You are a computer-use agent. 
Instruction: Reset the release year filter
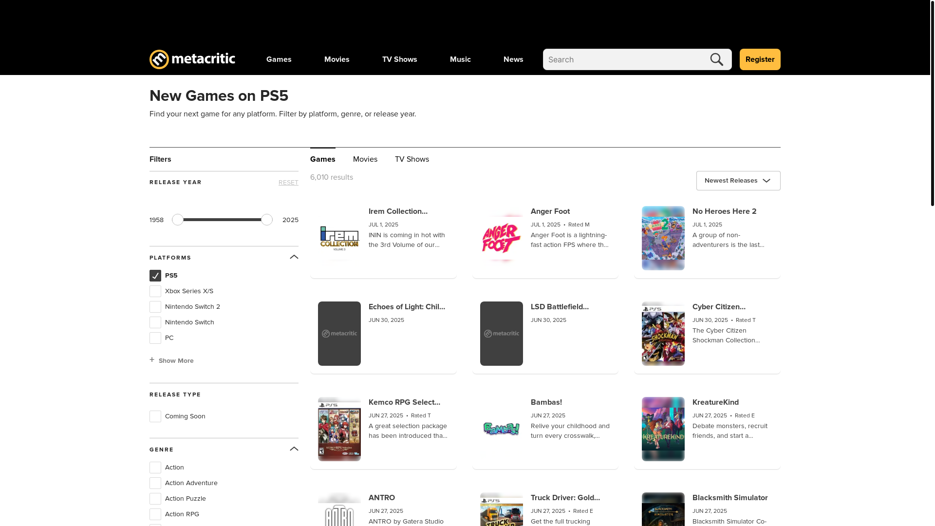pos(288,183)
